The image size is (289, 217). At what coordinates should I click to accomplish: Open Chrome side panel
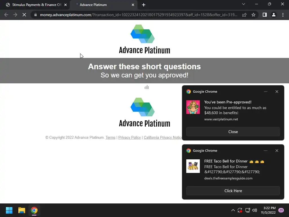coord(265,15)
